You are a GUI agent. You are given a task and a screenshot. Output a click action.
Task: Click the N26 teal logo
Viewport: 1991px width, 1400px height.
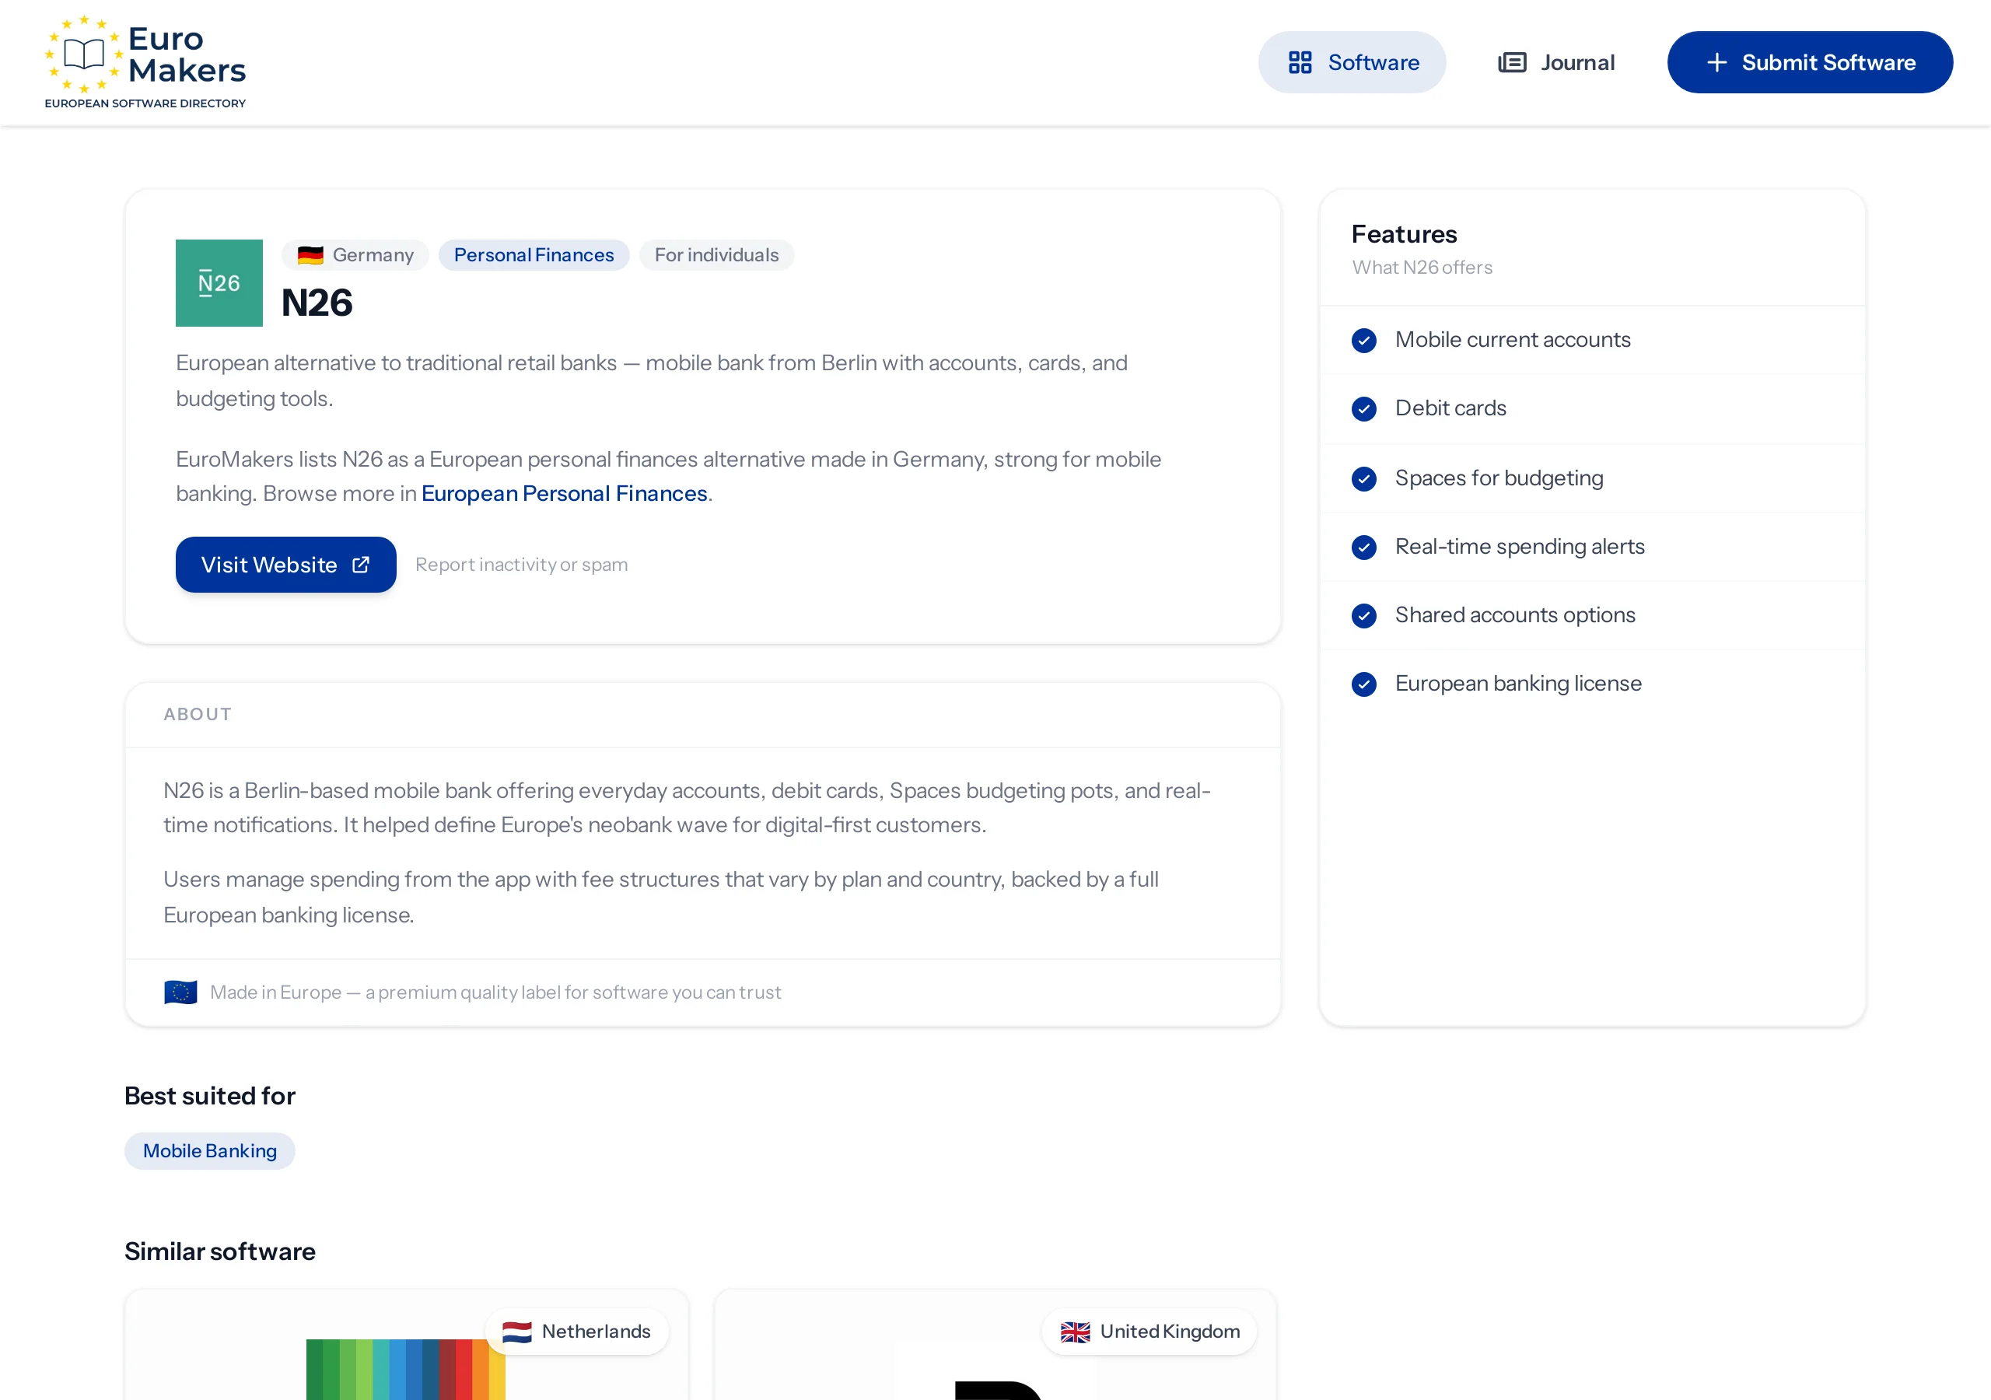coord(219,283)
